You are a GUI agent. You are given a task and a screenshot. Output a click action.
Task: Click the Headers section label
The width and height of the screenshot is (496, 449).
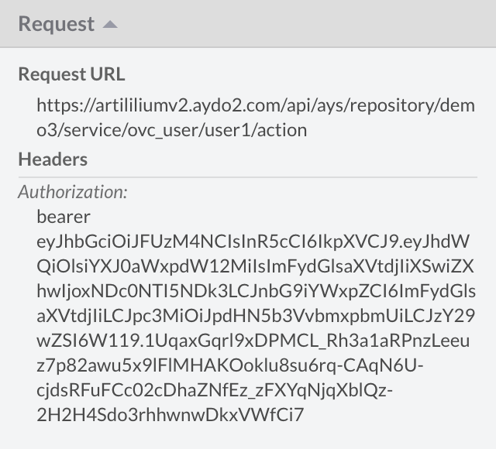pyautogui.click(x=53, y=159)
